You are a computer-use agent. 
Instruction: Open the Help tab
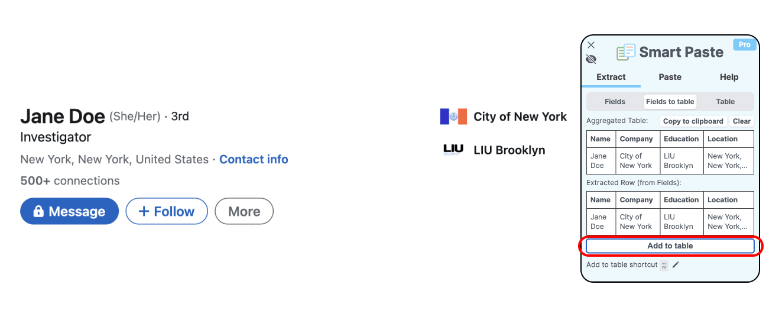[729, 77]
